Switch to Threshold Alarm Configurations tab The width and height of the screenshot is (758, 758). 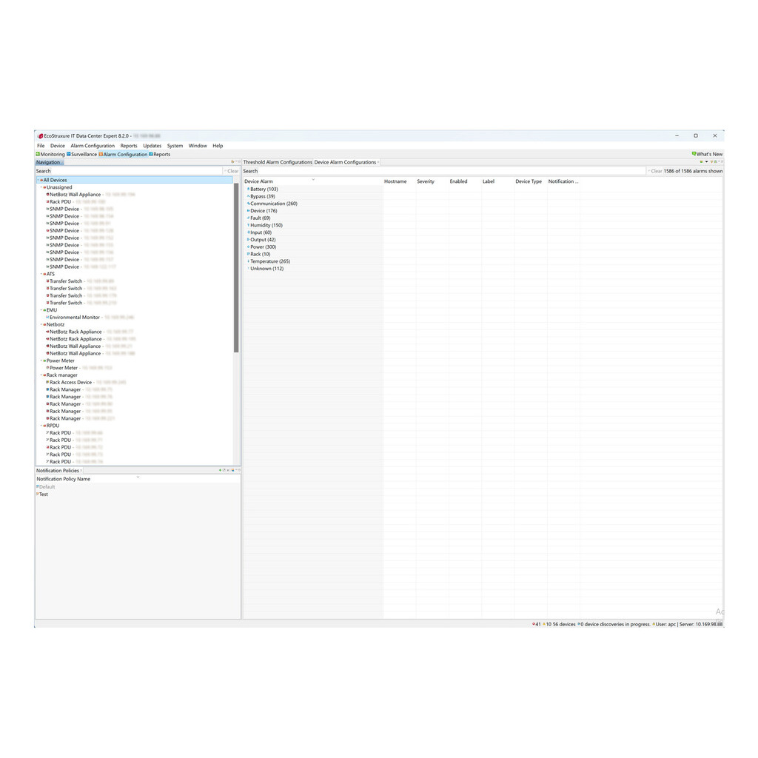click(x=278, y=162)
